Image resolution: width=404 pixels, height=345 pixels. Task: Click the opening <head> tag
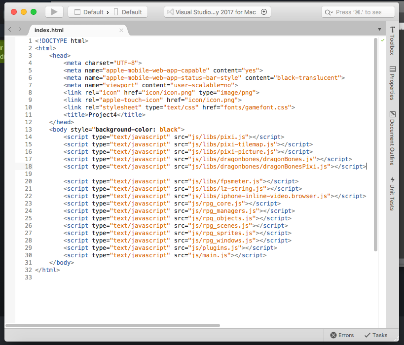tap(60, 55)
